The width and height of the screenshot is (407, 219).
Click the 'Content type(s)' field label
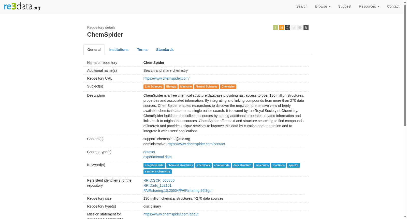[x=99, y=152]
